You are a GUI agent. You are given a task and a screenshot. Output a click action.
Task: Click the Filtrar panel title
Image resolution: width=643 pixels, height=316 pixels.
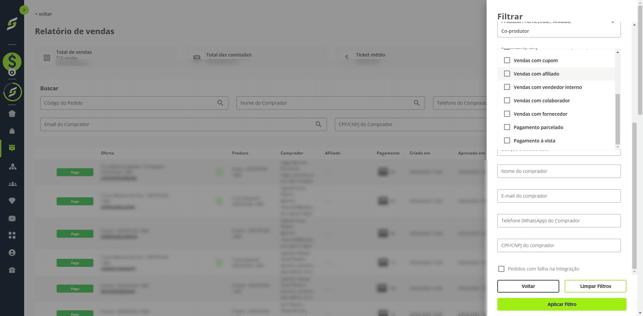pyautogui.click(x=510, y=17)
